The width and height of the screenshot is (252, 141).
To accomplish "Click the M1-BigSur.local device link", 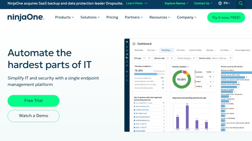I will (141, 114).
